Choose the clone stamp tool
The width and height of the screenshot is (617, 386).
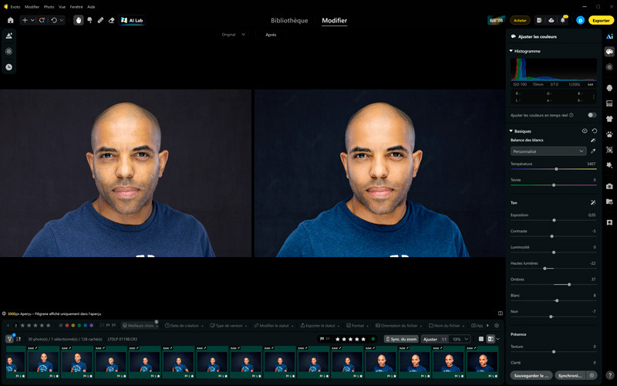pos(89,20)
